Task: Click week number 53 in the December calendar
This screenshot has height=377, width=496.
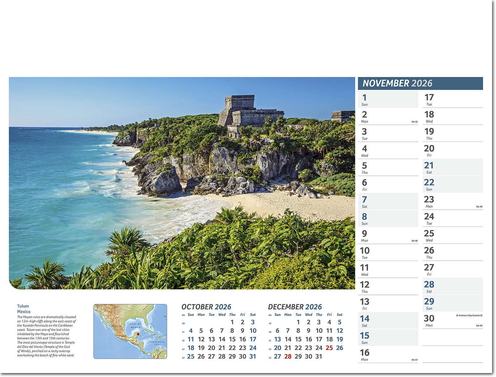Action: coord(270,358)
